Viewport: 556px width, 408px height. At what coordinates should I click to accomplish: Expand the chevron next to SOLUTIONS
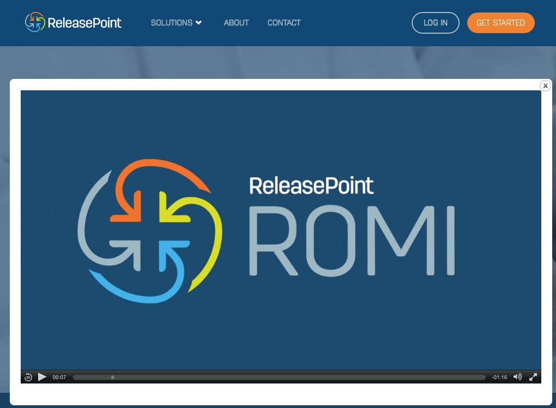pos(198,23)
